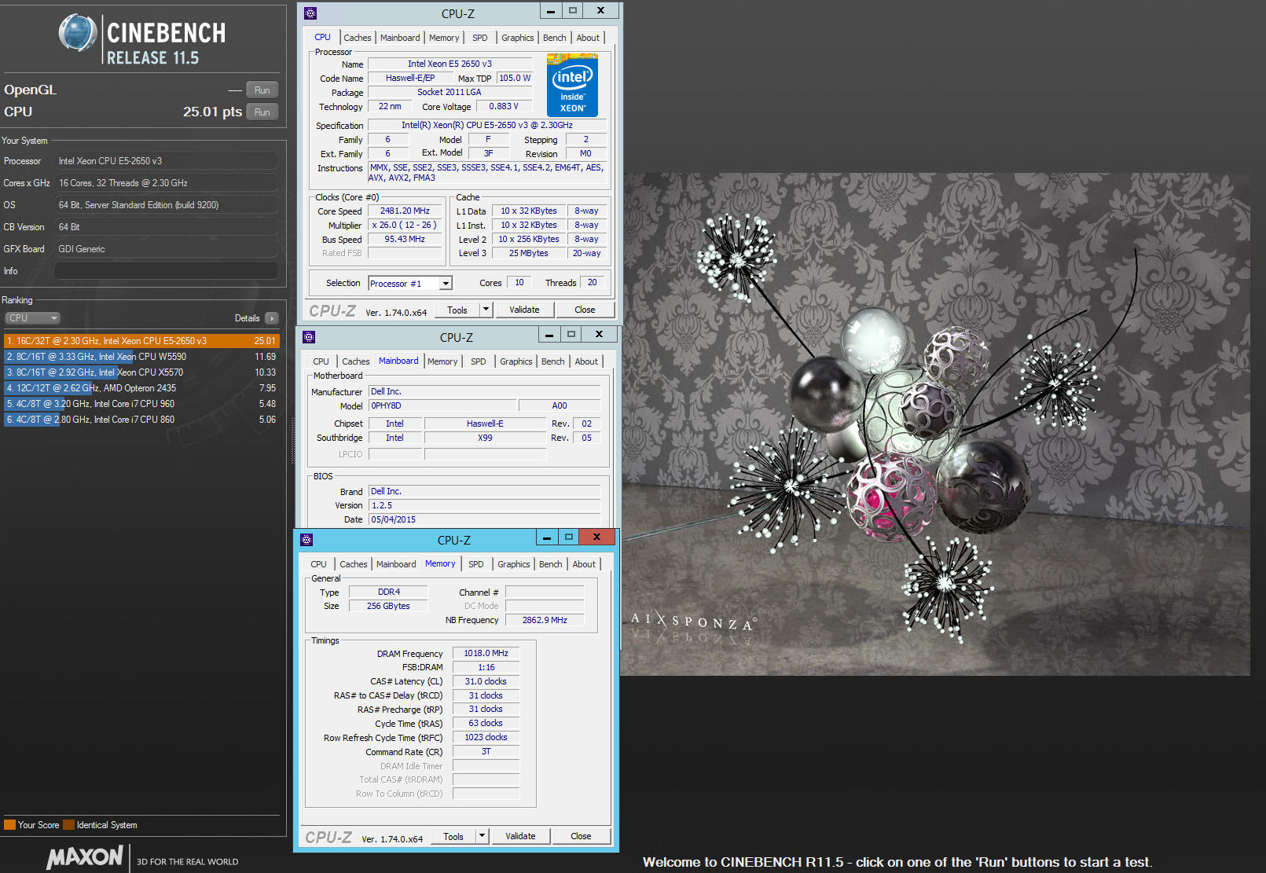Click the CPU-Z app icon in Mainboard window title bar
Viewport: 1266px width, 873px height.
click(x=309, y=337)
